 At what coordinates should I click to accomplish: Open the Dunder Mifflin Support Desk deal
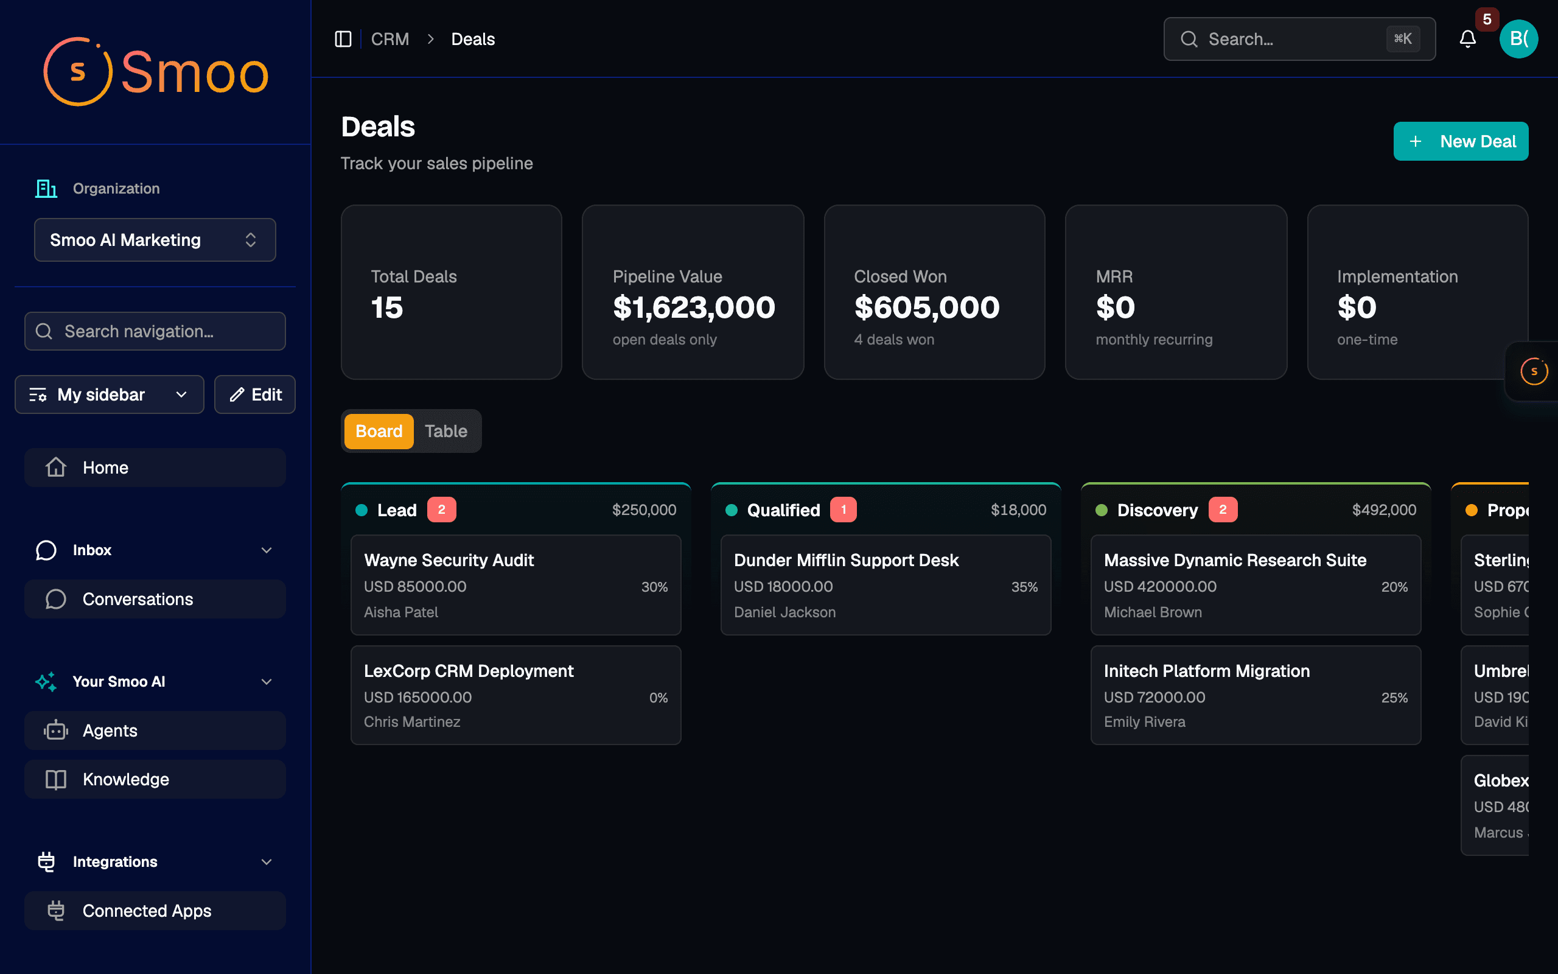click(886, 585)
